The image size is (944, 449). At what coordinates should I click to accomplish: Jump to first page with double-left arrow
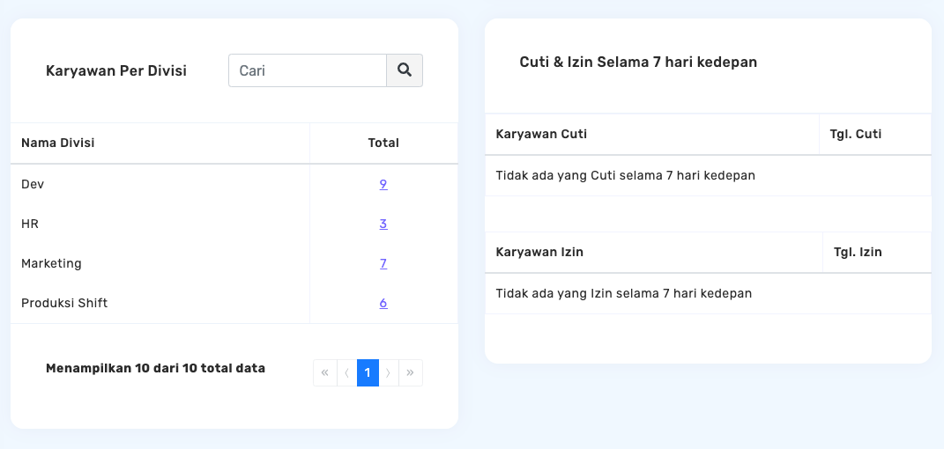pyautogui.click(x=324, y=372)
